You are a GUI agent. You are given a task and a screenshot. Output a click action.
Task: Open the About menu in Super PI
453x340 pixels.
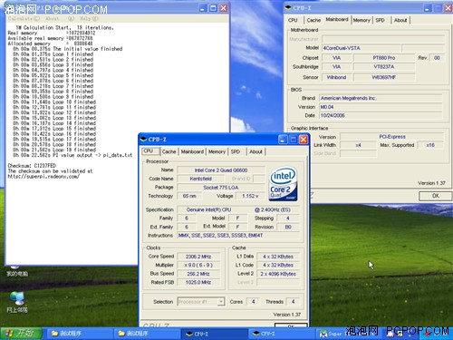(x=53, y=19)
